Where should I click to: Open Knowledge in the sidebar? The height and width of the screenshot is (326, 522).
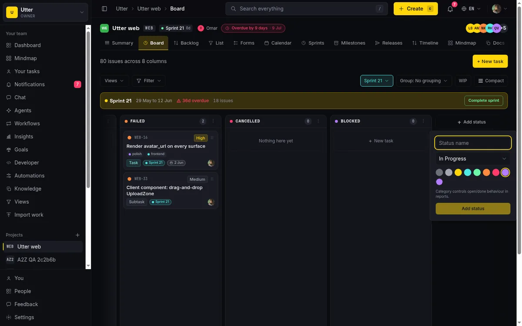[x=43, y=189]
